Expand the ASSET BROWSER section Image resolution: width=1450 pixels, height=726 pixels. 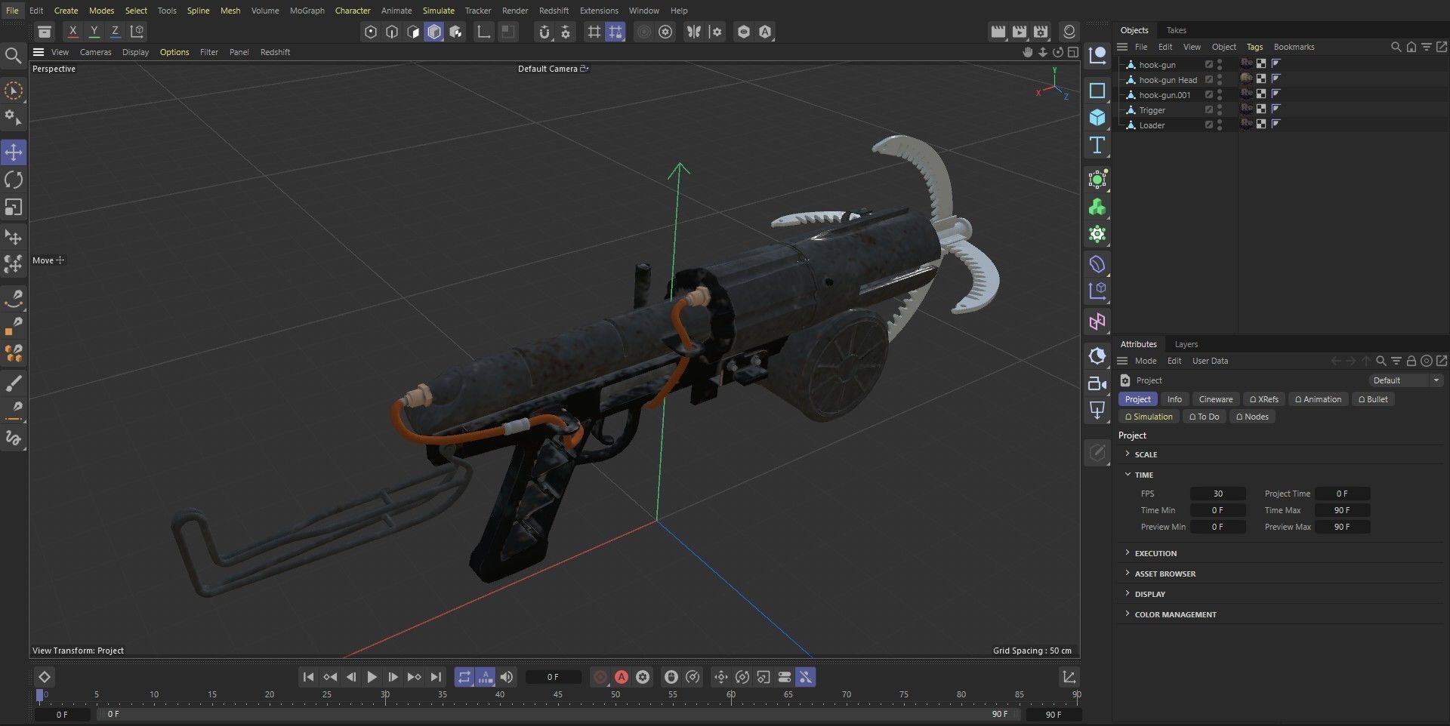tap(1128, 574)
